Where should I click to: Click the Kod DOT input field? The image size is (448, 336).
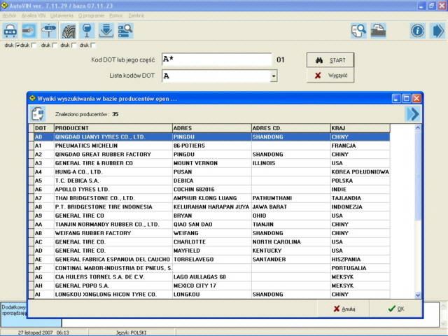point(216,59)
